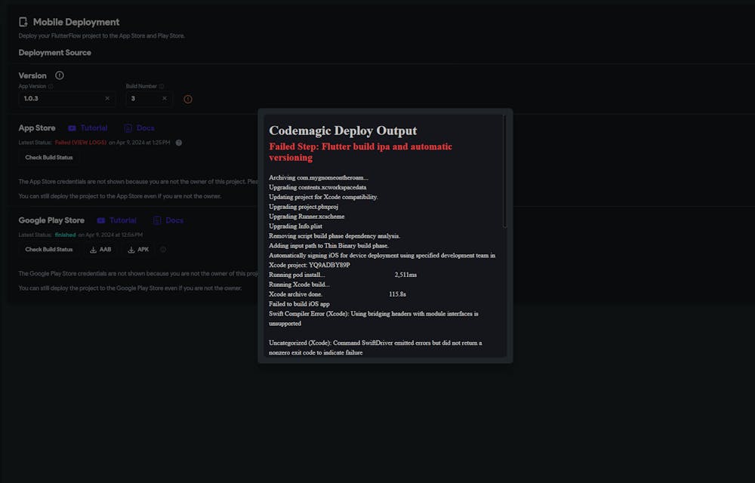
Task: Click the '2,511ms' timing value
Action: pyautogui.click(x=405, y=275)
